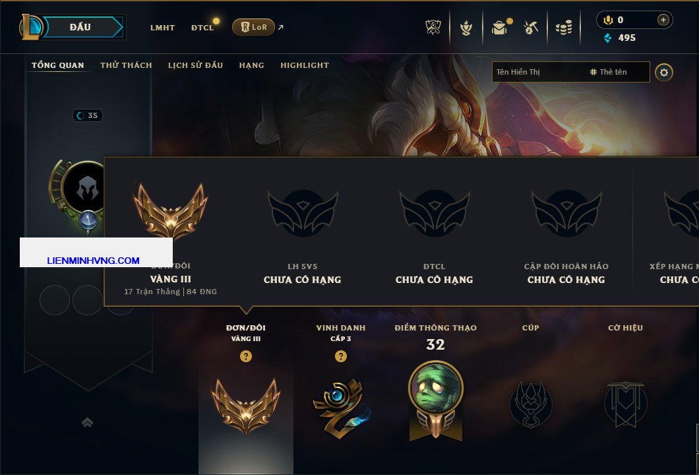Image resolution: width=699 pixels, height=475 pixels.
Task: Open the LỊCH SỬ ĐẤU tab
Action: [195, 65]
